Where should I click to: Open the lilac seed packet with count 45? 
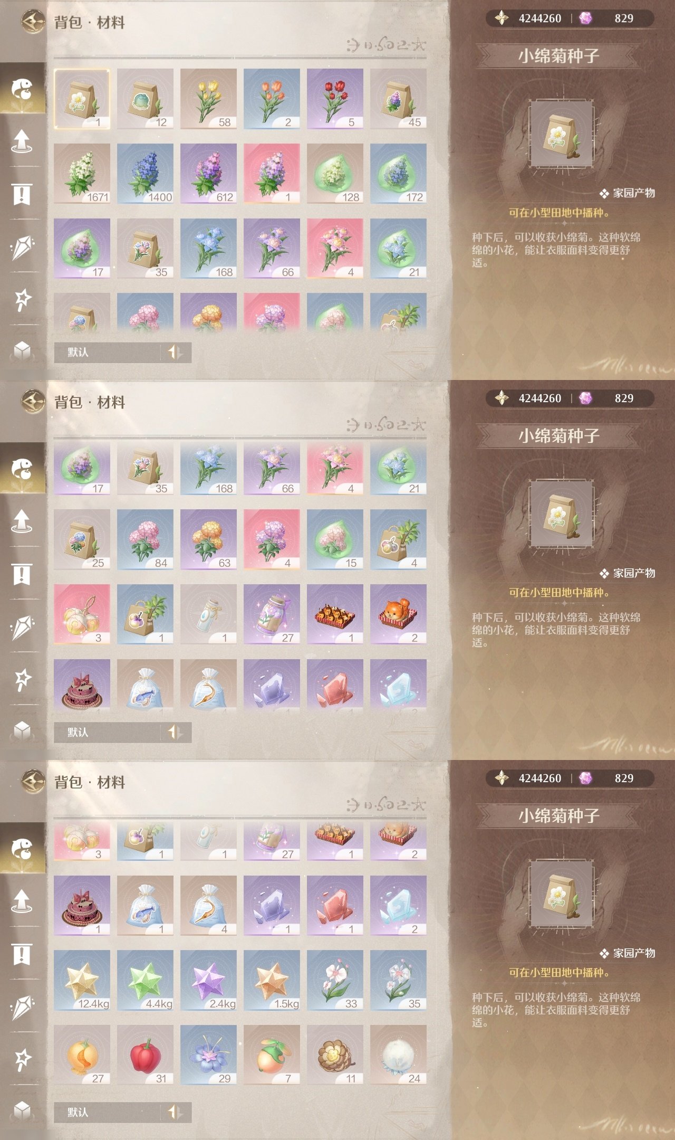398,99
